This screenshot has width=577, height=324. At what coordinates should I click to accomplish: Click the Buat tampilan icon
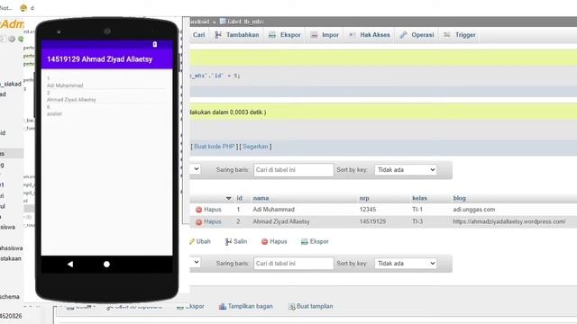(292, 306)
